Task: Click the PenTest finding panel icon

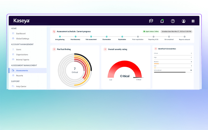Action: (x=54, y=49)
